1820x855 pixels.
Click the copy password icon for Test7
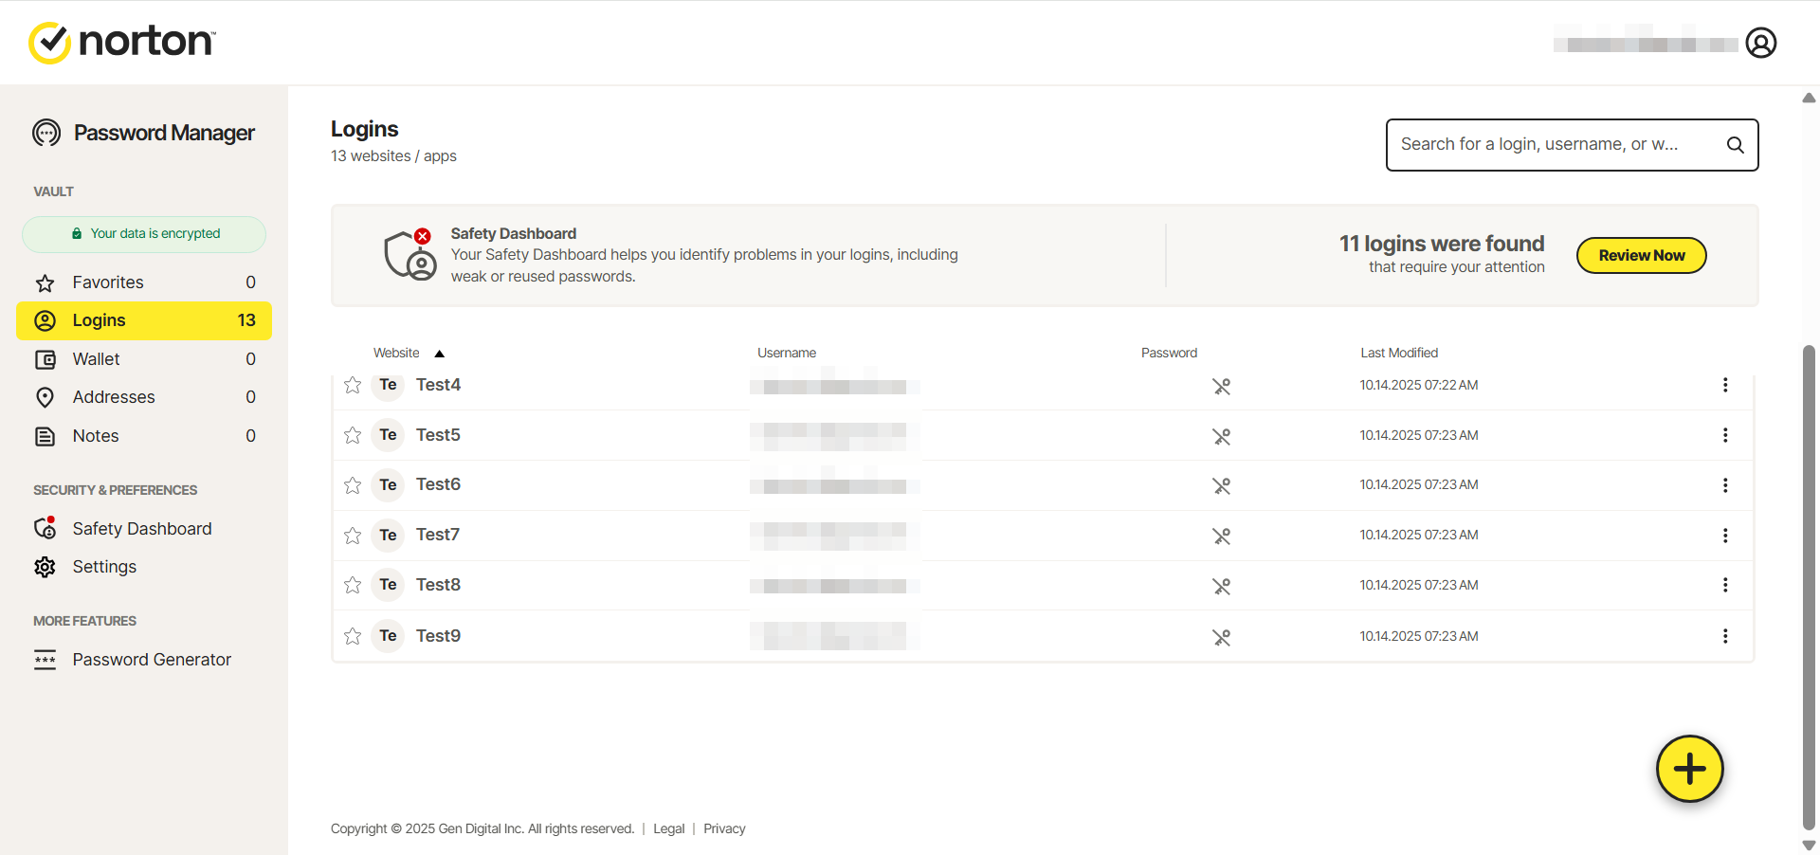[x=1221, y=536]
